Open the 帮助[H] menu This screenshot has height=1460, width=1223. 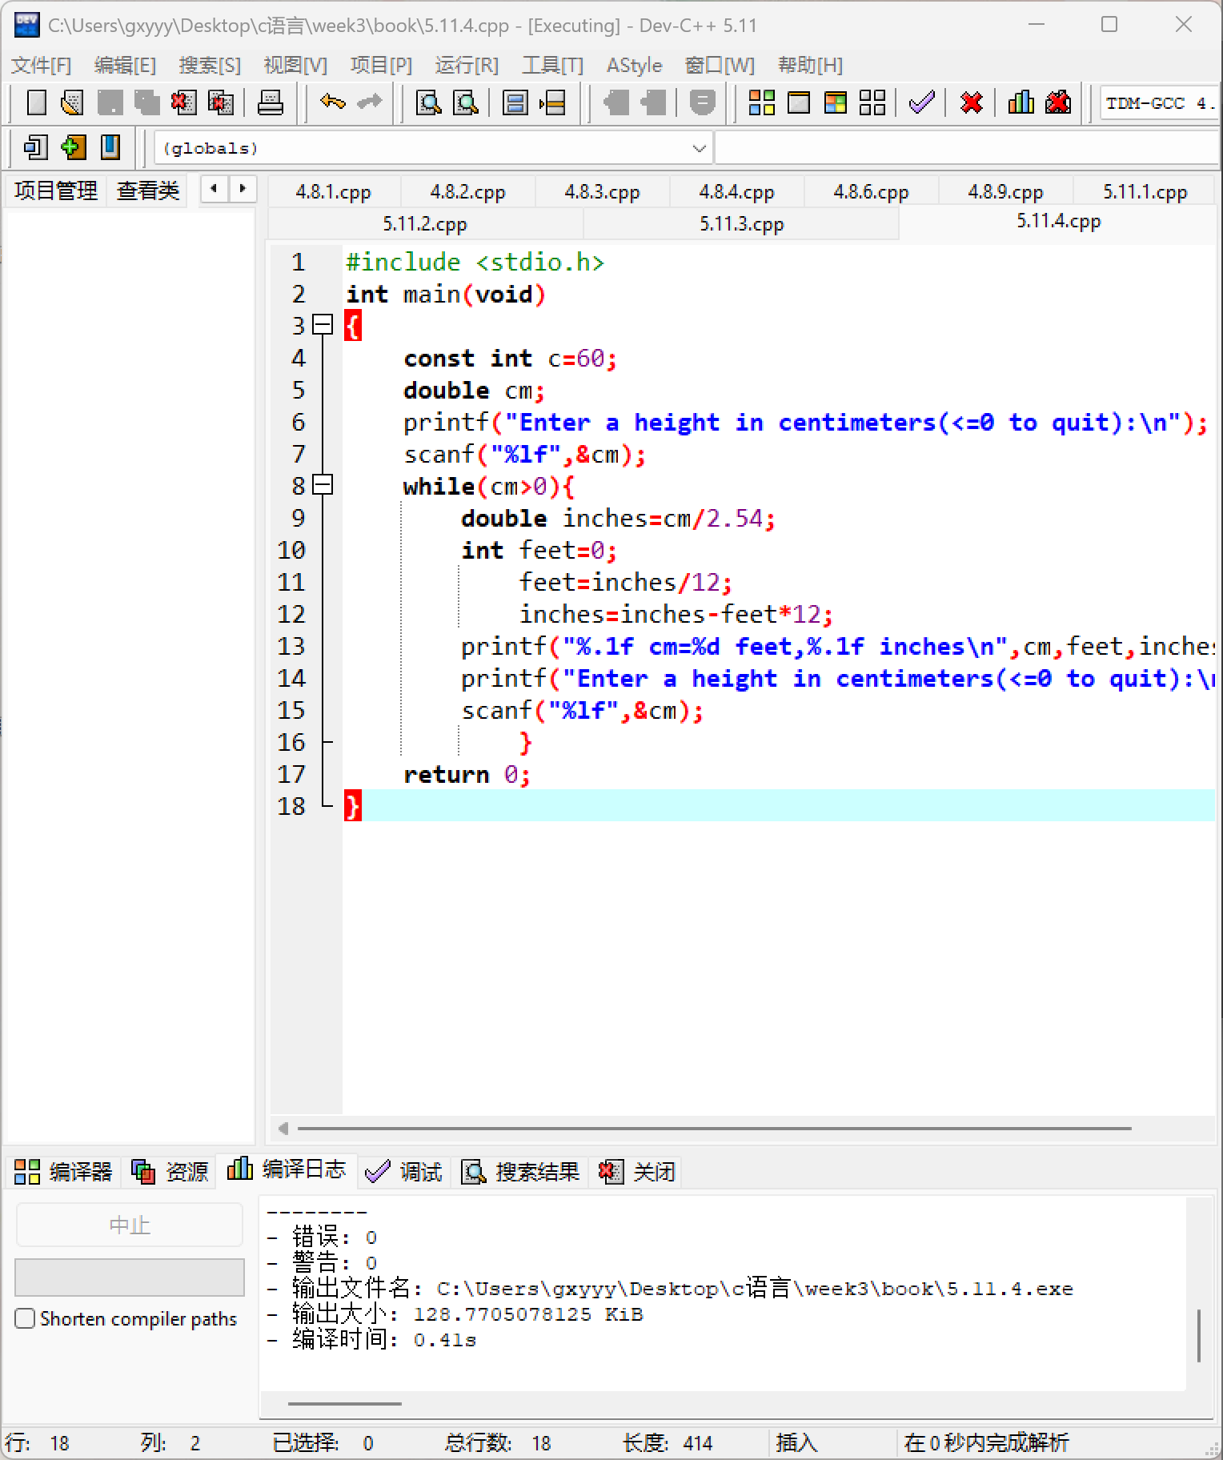click(x=810, y=65)
